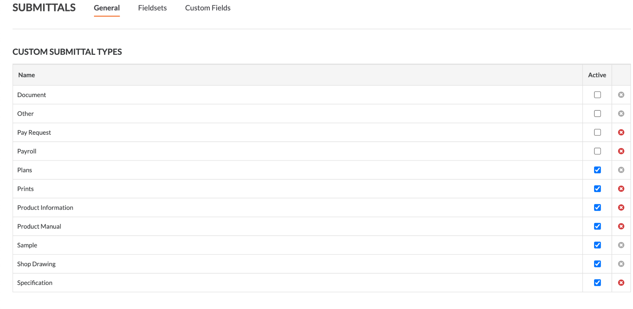Delete the Product Manual type
The height and width of the screenshot is (309, 633).
pos(621,226)
